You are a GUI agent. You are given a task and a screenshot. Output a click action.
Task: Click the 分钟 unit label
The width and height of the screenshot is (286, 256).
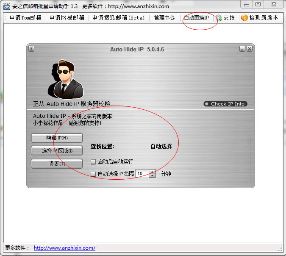pyautogui.click(x=166, y=174)
